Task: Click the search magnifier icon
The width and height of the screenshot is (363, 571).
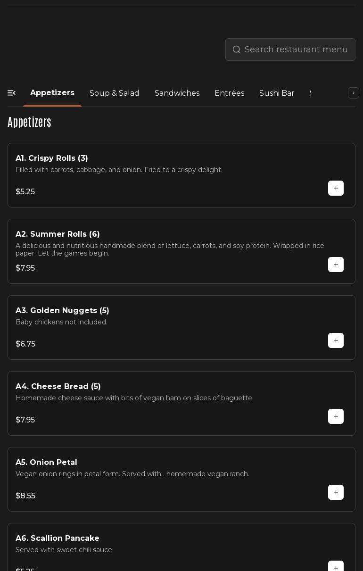Action: pos(237,50)
